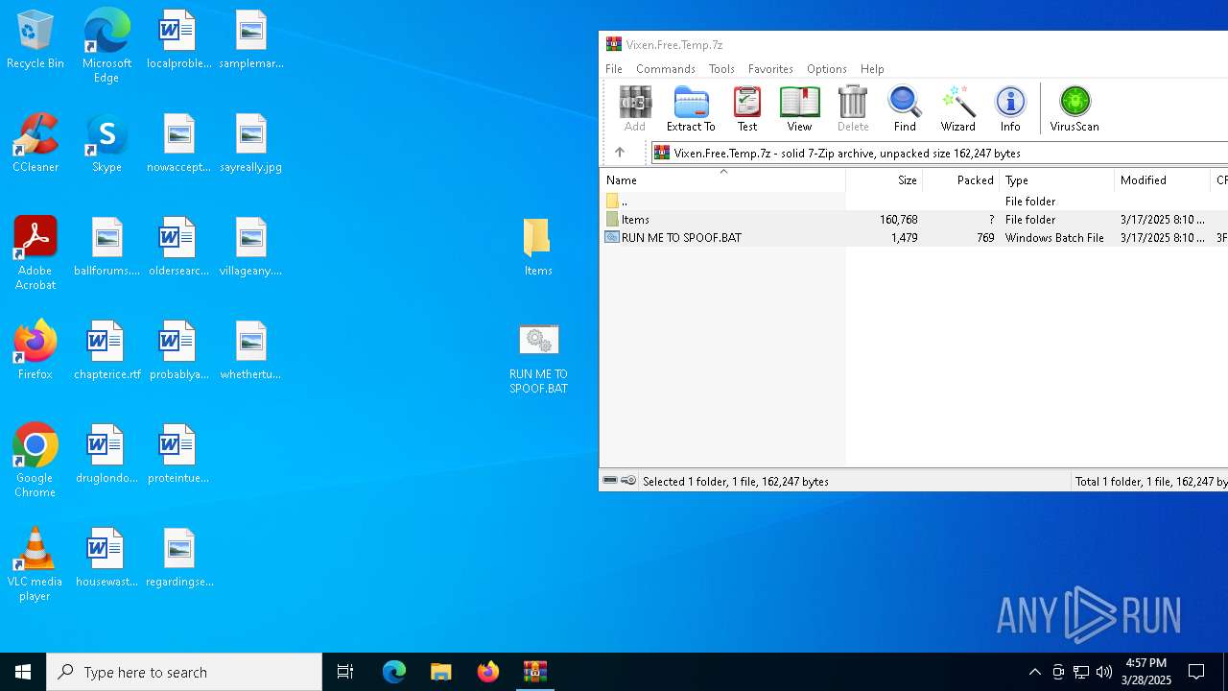This screenshot has height=691, width=1228.
Task: Switch to WinRAR taskbar button
Action: point(534,672)
